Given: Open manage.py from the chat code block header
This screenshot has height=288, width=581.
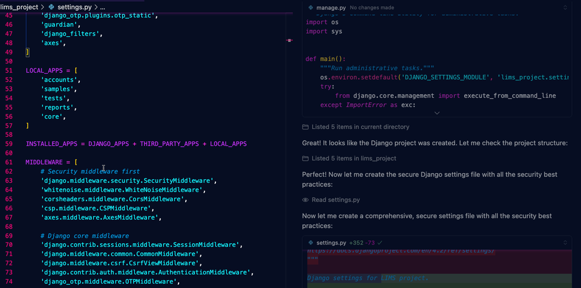Looking at the screenshot, I should tap(330, 8).
